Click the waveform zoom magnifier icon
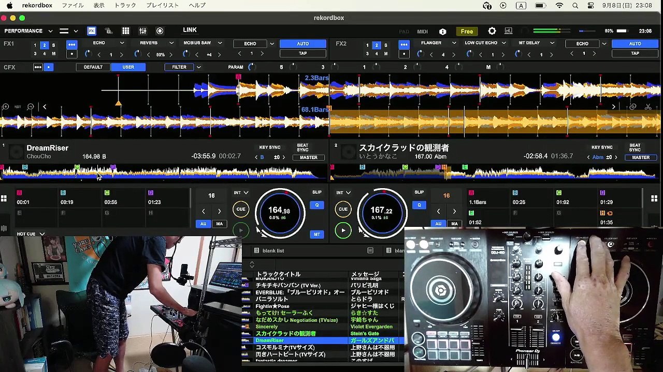 (x=31, y=107)
